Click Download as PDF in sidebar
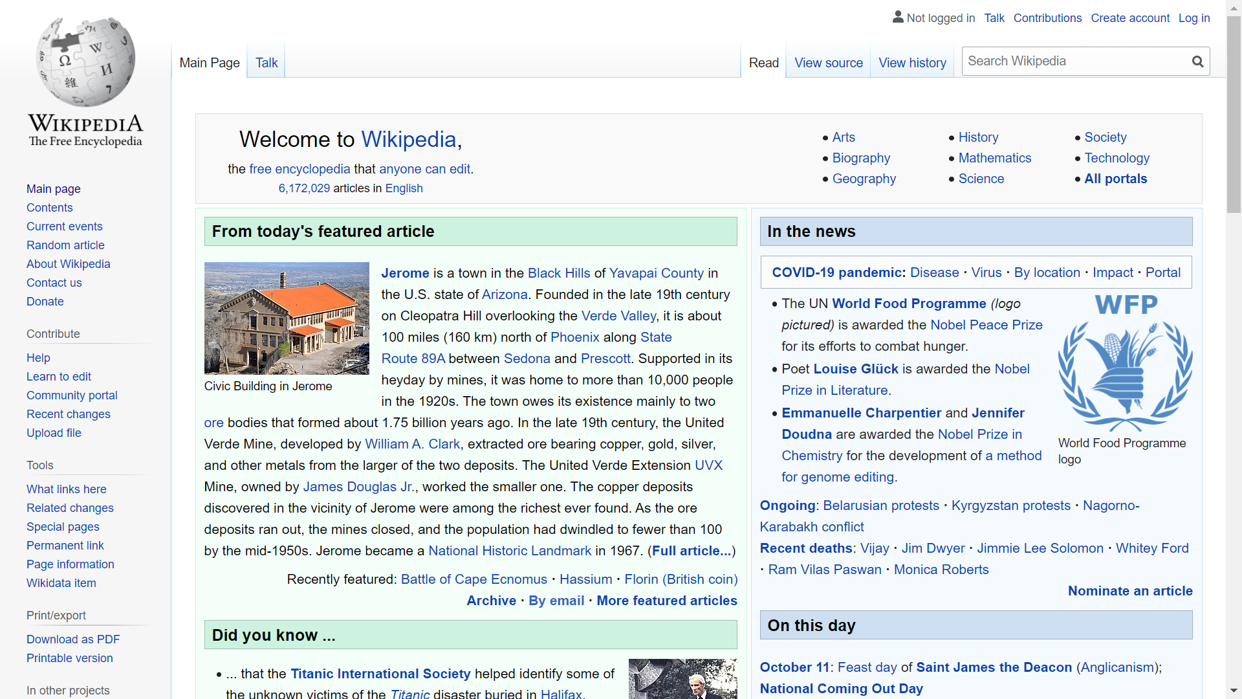The image size is (1242, 699). (x=73, y=639)
